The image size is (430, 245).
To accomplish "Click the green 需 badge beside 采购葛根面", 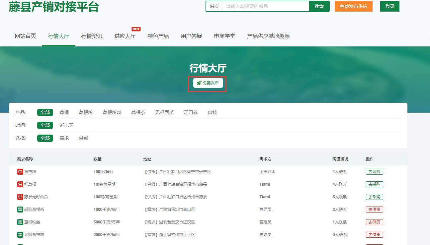I will (20, 235).
